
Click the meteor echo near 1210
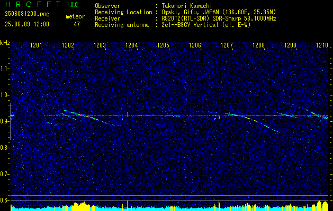(320, 116)
